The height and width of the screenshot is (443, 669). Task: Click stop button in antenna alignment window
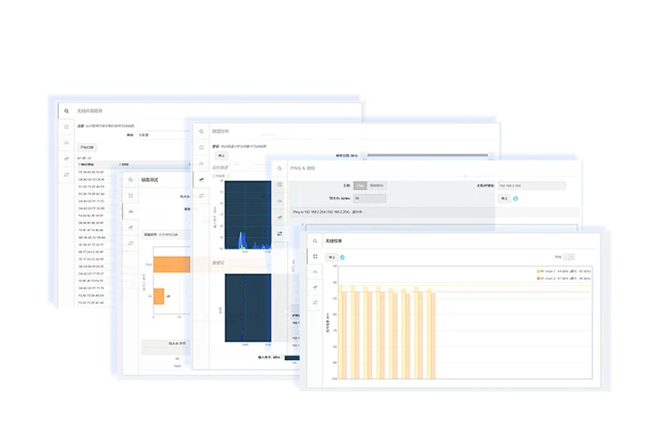pos(332,257)
